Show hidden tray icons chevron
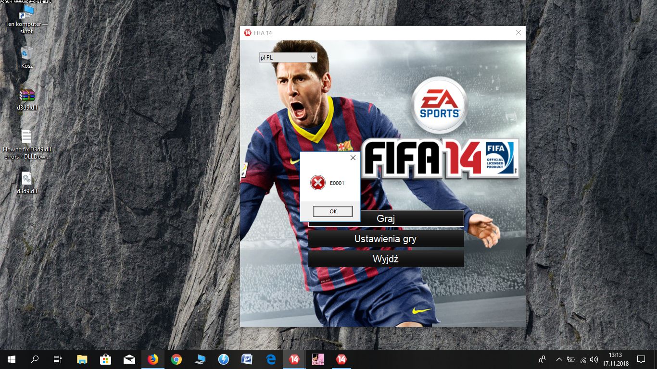Screen dimensions: 657x369 [x=559, y=359]
